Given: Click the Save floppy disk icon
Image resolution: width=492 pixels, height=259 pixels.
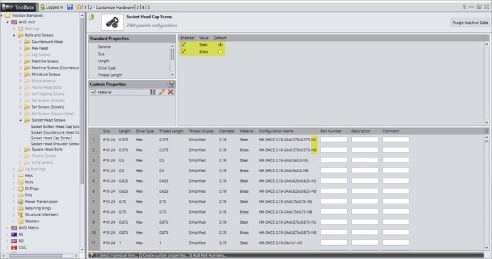Looking at the screenshot, I should pyautogui.click(x=68, y=7).
